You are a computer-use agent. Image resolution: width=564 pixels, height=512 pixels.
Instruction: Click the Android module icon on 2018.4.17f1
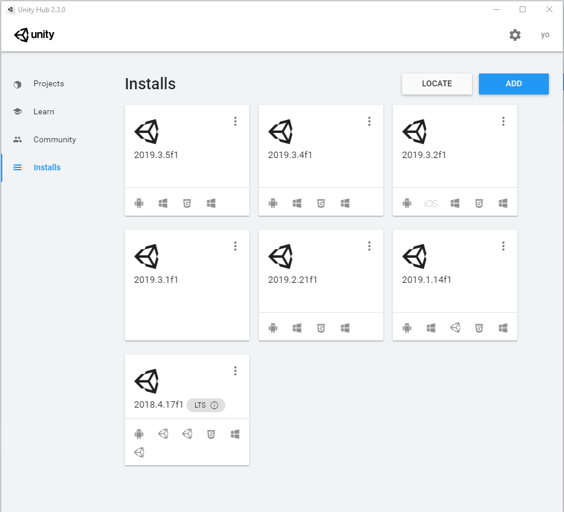pyautogui.click(x=139, y=434)
